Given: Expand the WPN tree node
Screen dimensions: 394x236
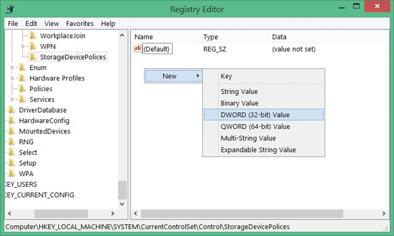Looking at the screenshot, I should pyautogui.click(x=24, y=46).
